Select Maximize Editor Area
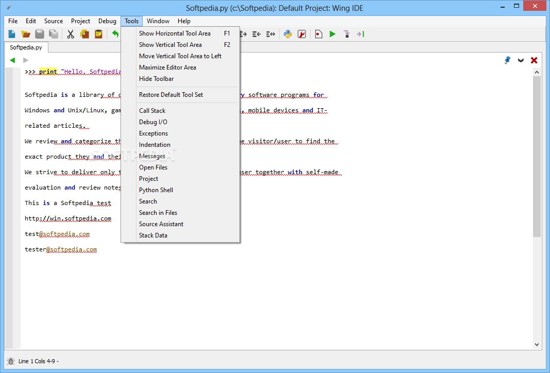The image size is (550, 373). [180, 67]
